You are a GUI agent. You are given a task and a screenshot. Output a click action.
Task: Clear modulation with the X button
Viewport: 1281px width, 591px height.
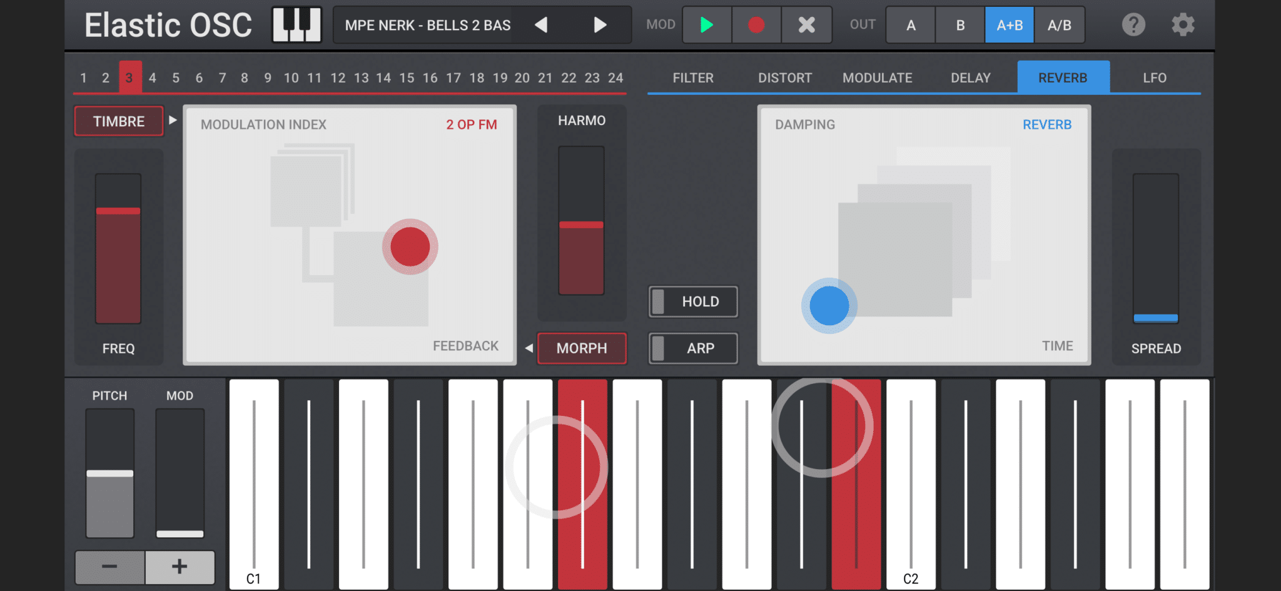pos(806,25)
